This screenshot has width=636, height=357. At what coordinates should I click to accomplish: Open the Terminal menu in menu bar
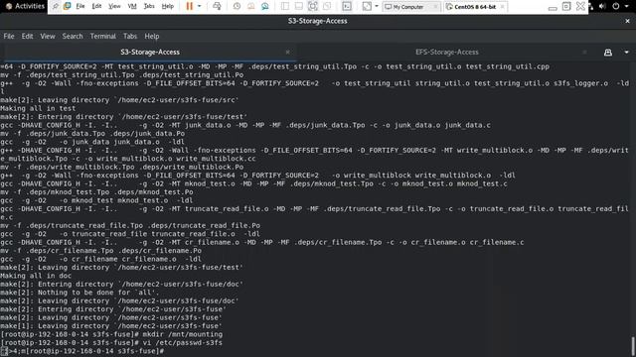tap(103, 36)
